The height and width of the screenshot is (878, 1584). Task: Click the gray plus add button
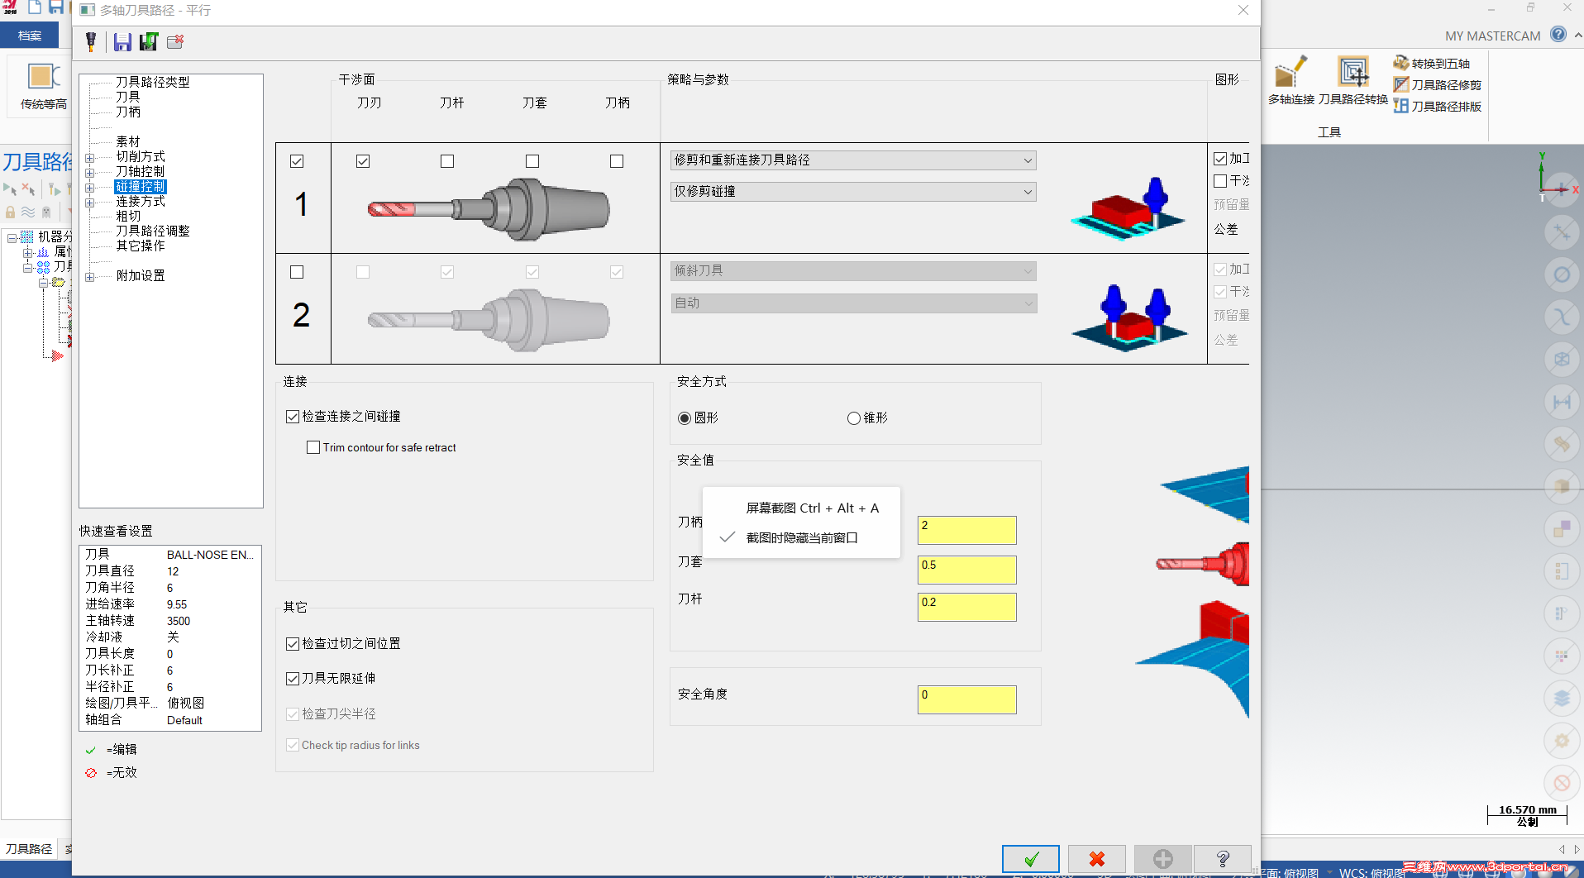point(1163,859)
